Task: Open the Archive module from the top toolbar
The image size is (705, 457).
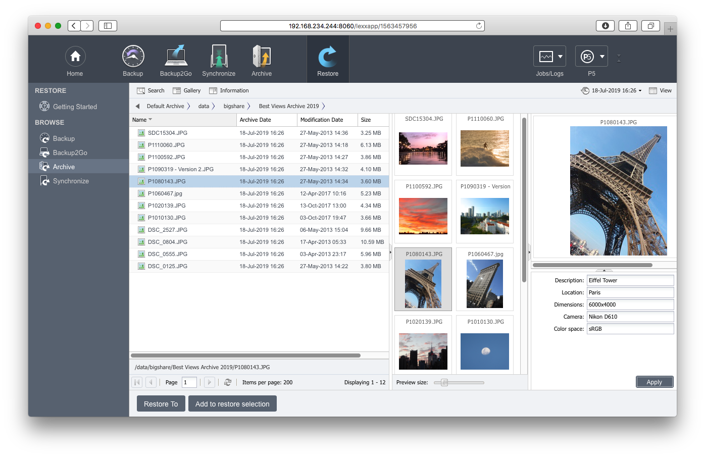Action: 261,60
